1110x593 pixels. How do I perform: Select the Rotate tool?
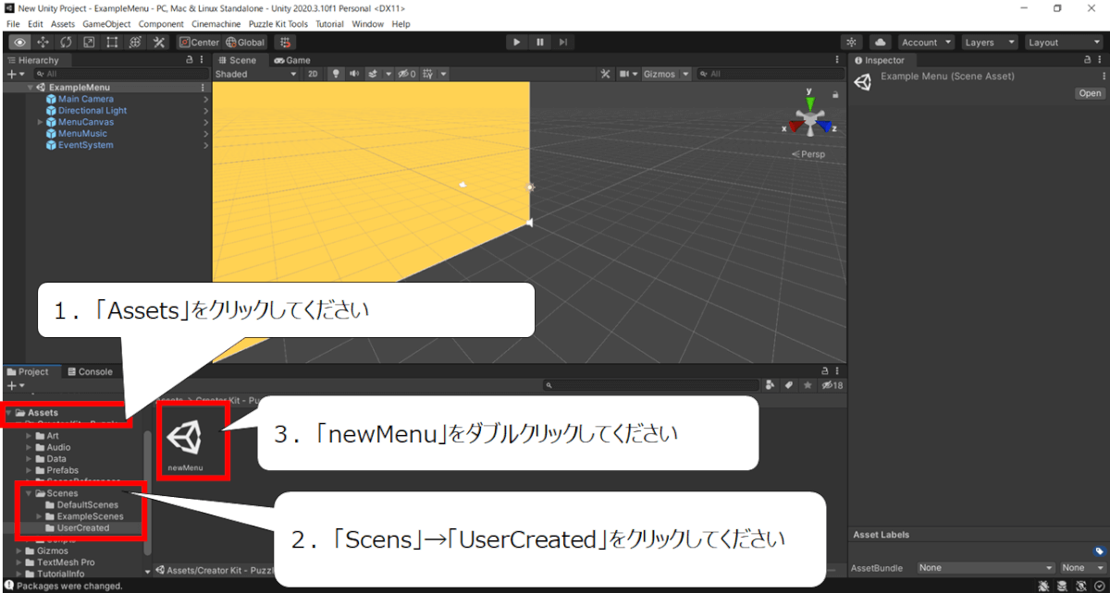66,42
